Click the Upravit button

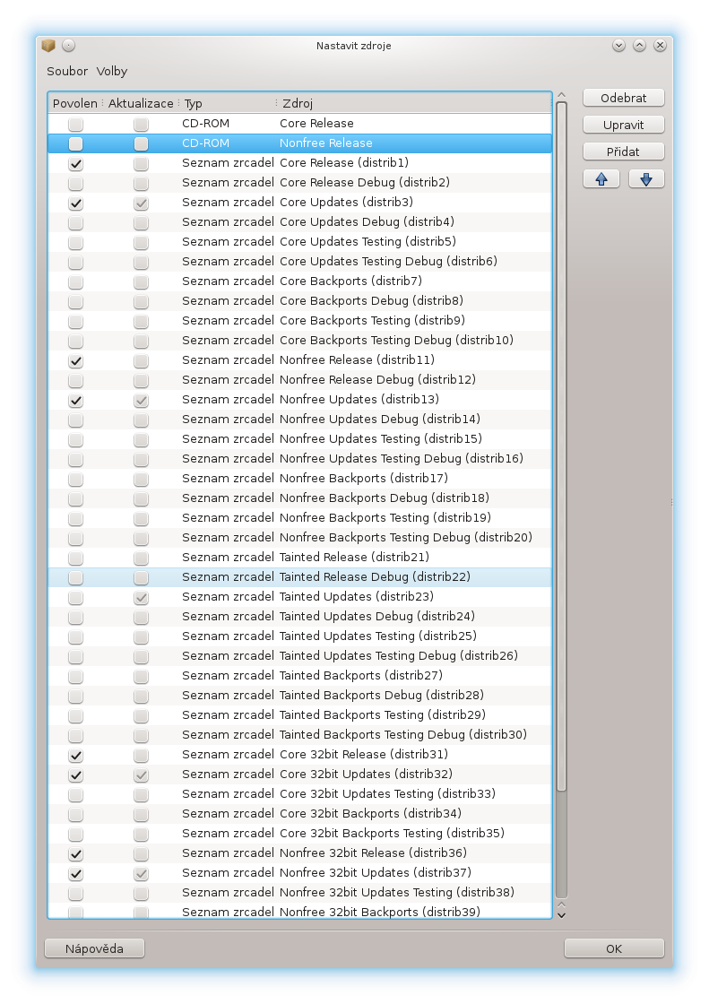[624, 125]
